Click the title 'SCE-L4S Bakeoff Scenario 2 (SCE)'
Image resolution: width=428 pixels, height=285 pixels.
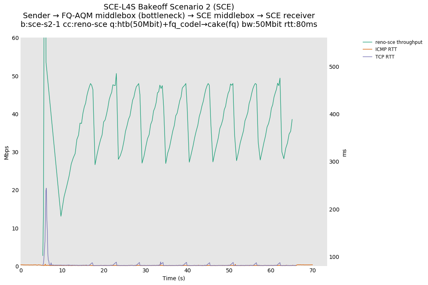tap(169, 7)
